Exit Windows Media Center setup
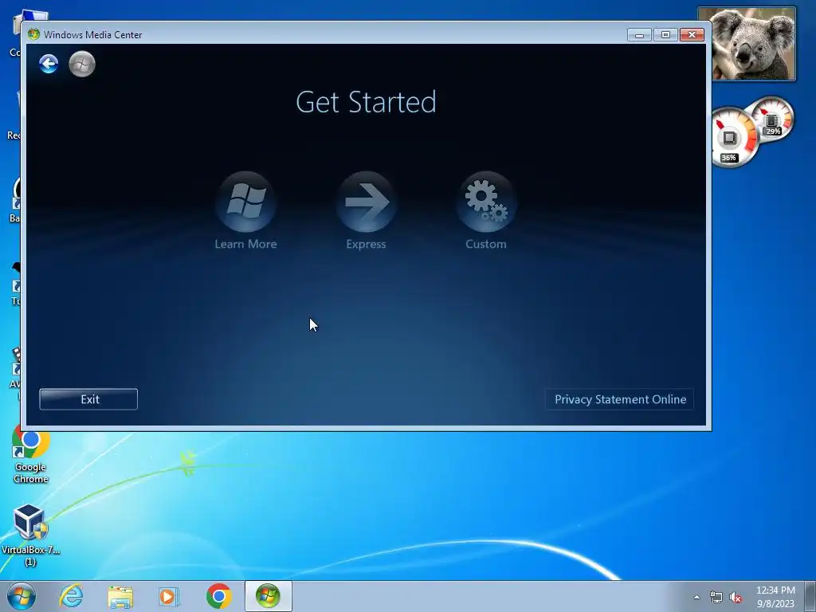 [x=88, y=399]
